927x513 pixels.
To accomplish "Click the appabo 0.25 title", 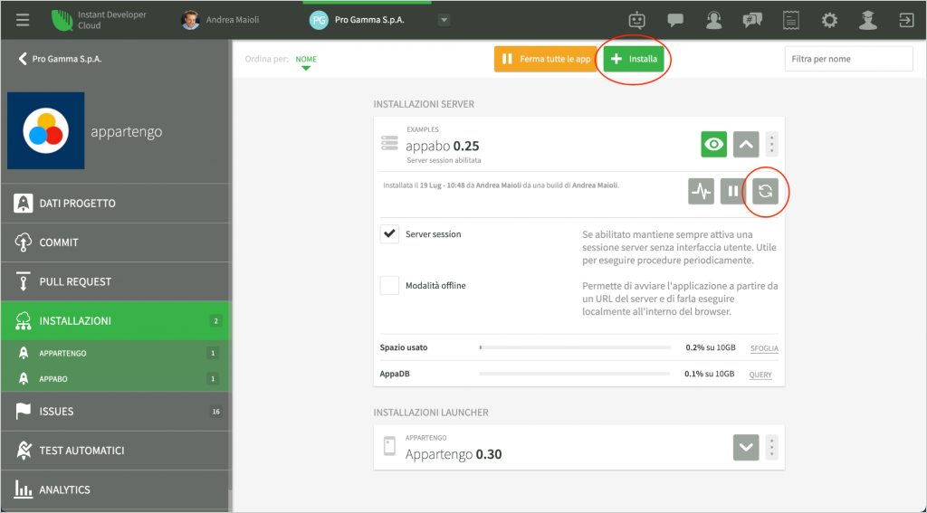I will pyautogui.click(x=442, y=146).
